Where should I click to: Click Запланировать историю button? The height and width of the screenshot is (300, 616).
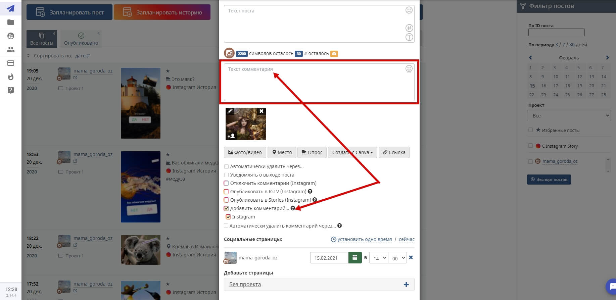tap(162, 12)
